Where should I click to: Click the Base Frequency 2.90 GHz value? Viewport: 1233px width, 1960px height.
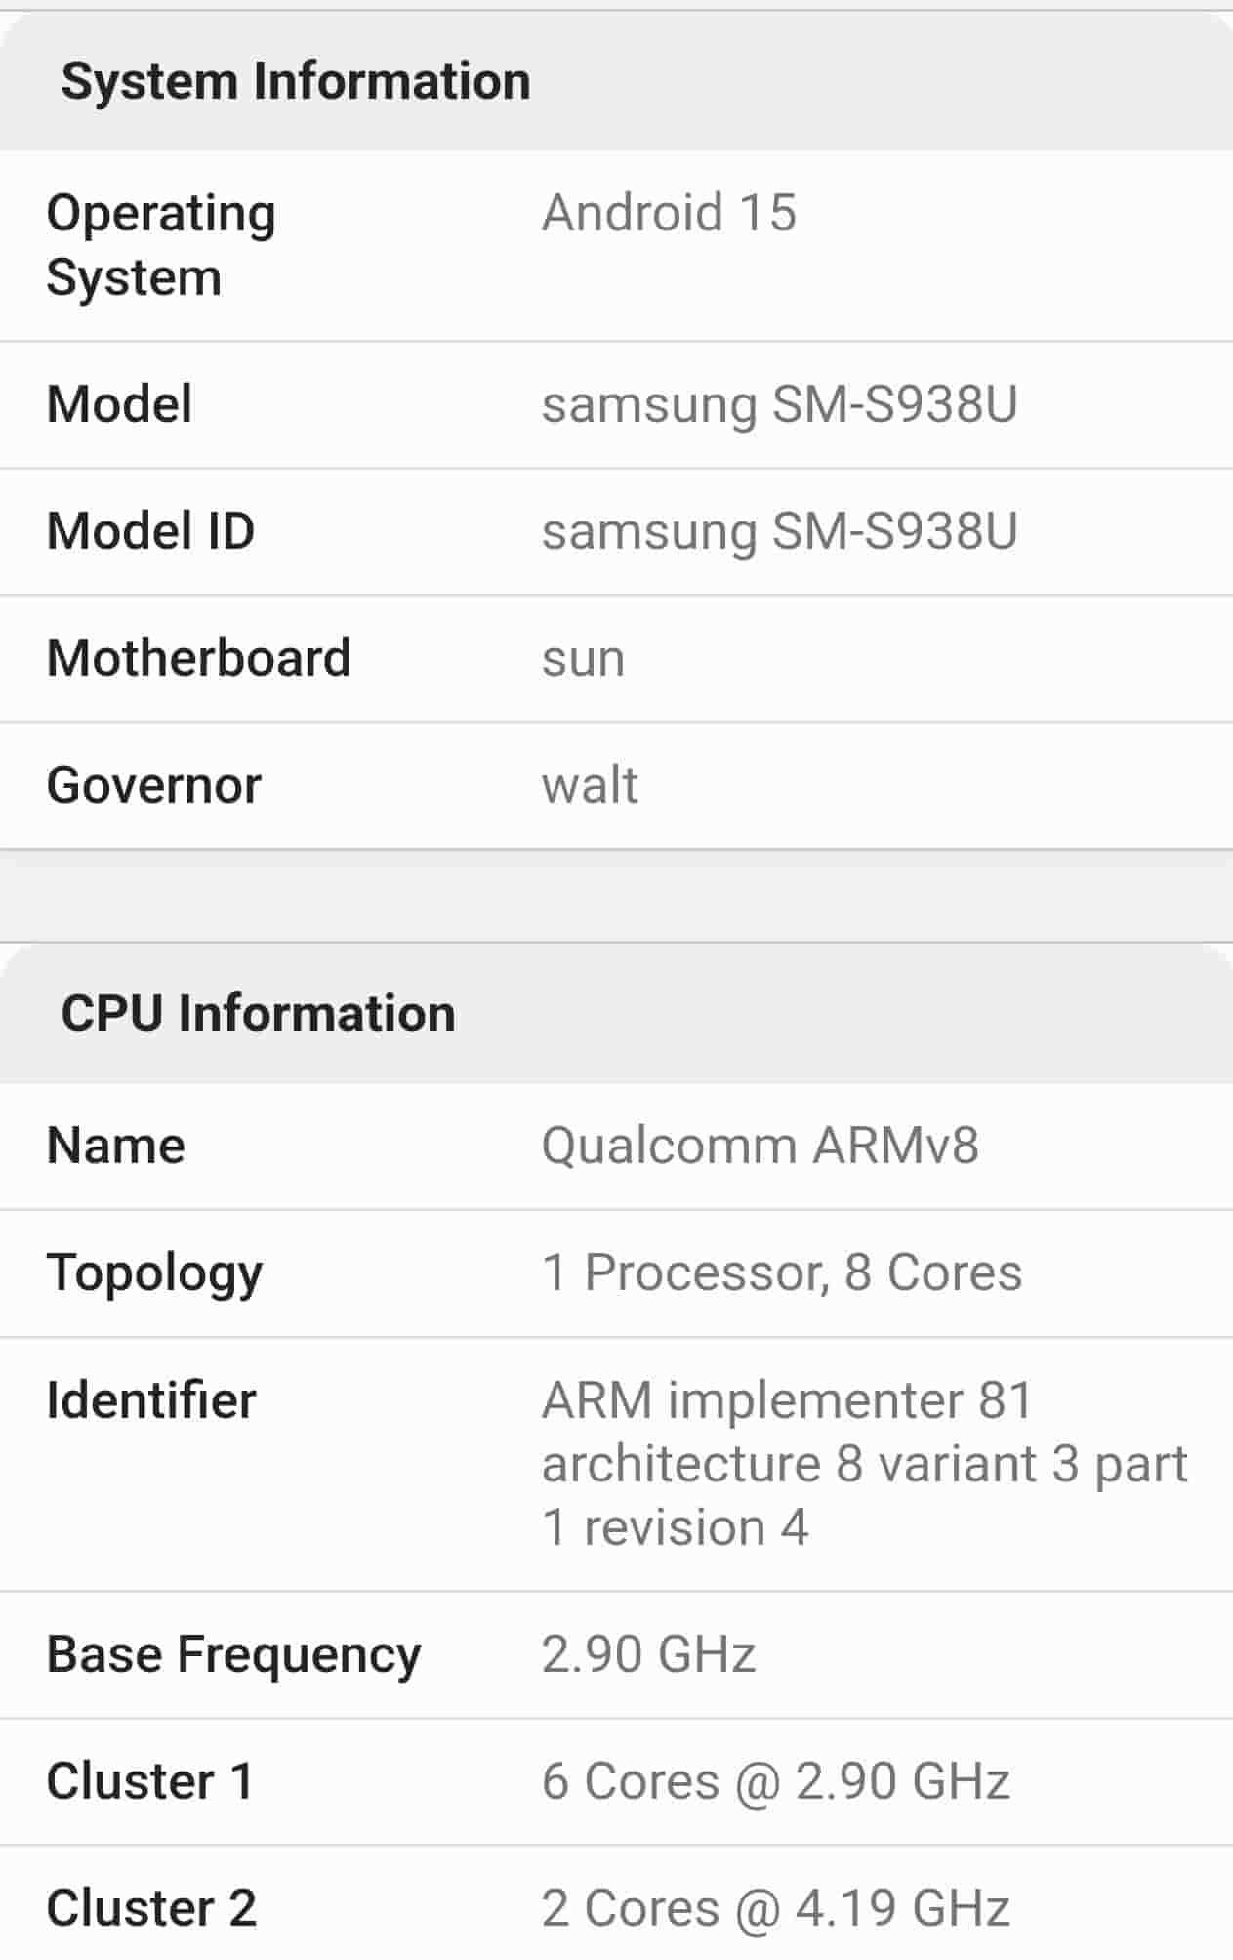click(648, 1654)
